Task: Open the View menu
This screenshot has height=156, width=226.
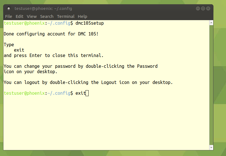Action: pyautogui.click(x=32, y=16)
